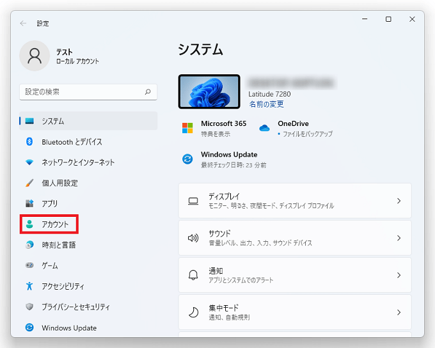
Task: Click the paintbrush icon for 個人用設定
Action: (29, 183)
